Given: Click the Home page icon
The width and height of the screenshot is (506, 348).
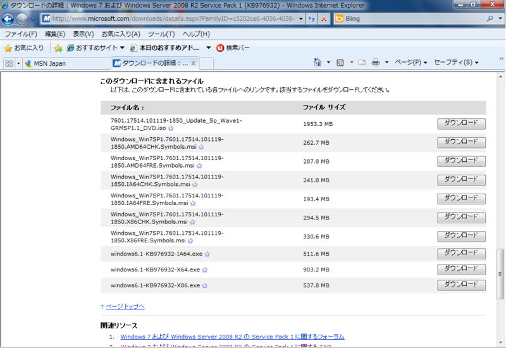Looking at the screenshot, I should tap(318, 62).
